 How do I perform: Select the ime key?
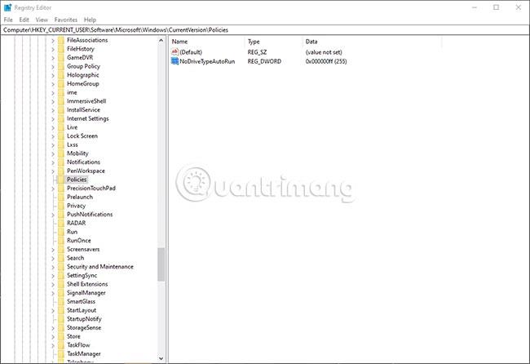[x=72, y=92]
